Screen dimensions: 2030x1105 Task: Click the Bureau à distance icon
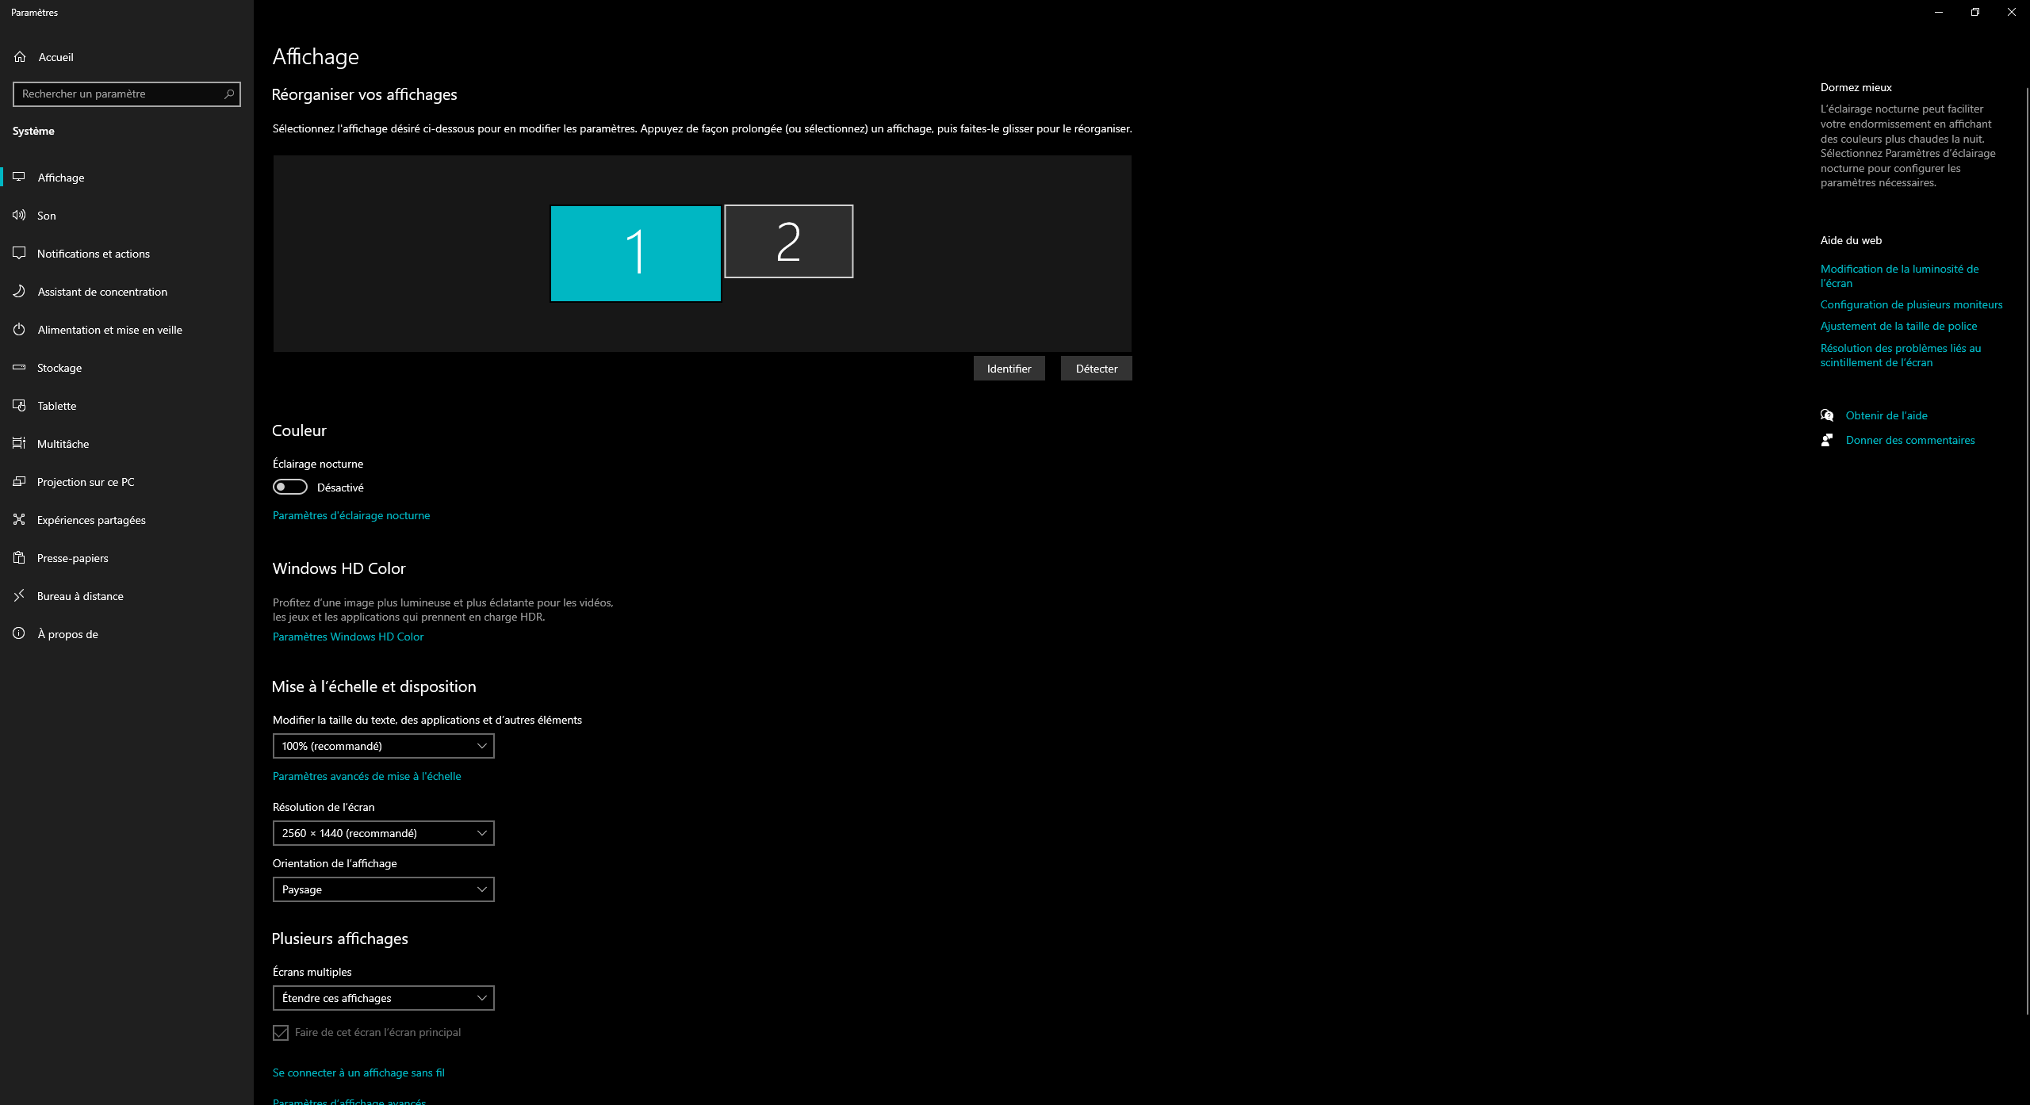(19, 595)
